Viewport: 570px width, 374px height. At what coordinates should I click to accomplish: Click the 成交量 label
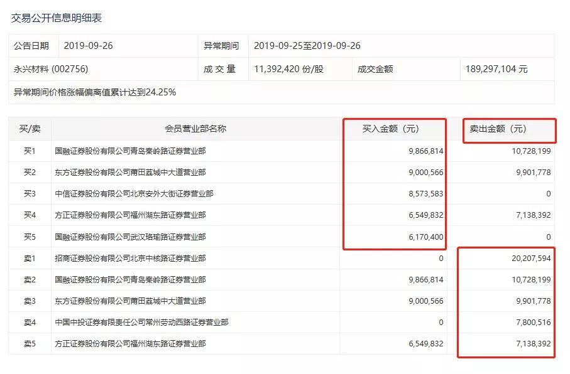pyautogui.click(x=219, y=69)
